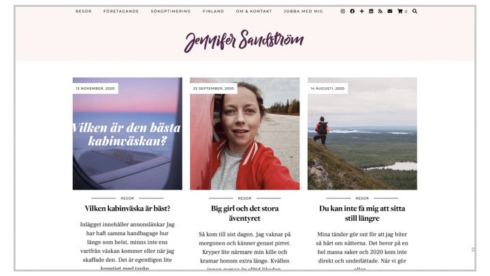Image resolution: width=490 pixels, height=276 pixels.
Task: Click the search magnifier icon
Action: (414, 12)
